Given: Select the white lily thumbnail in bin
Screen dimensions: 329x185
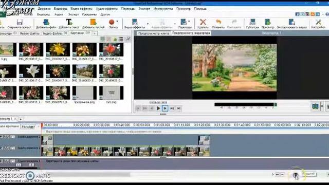Looking at the screenshot, I should tap(31, 71).
